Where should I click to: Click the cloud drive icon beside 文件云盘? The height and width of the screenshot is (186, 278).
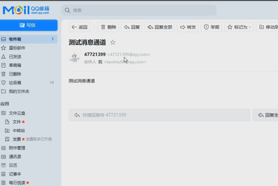coord(3,113)
